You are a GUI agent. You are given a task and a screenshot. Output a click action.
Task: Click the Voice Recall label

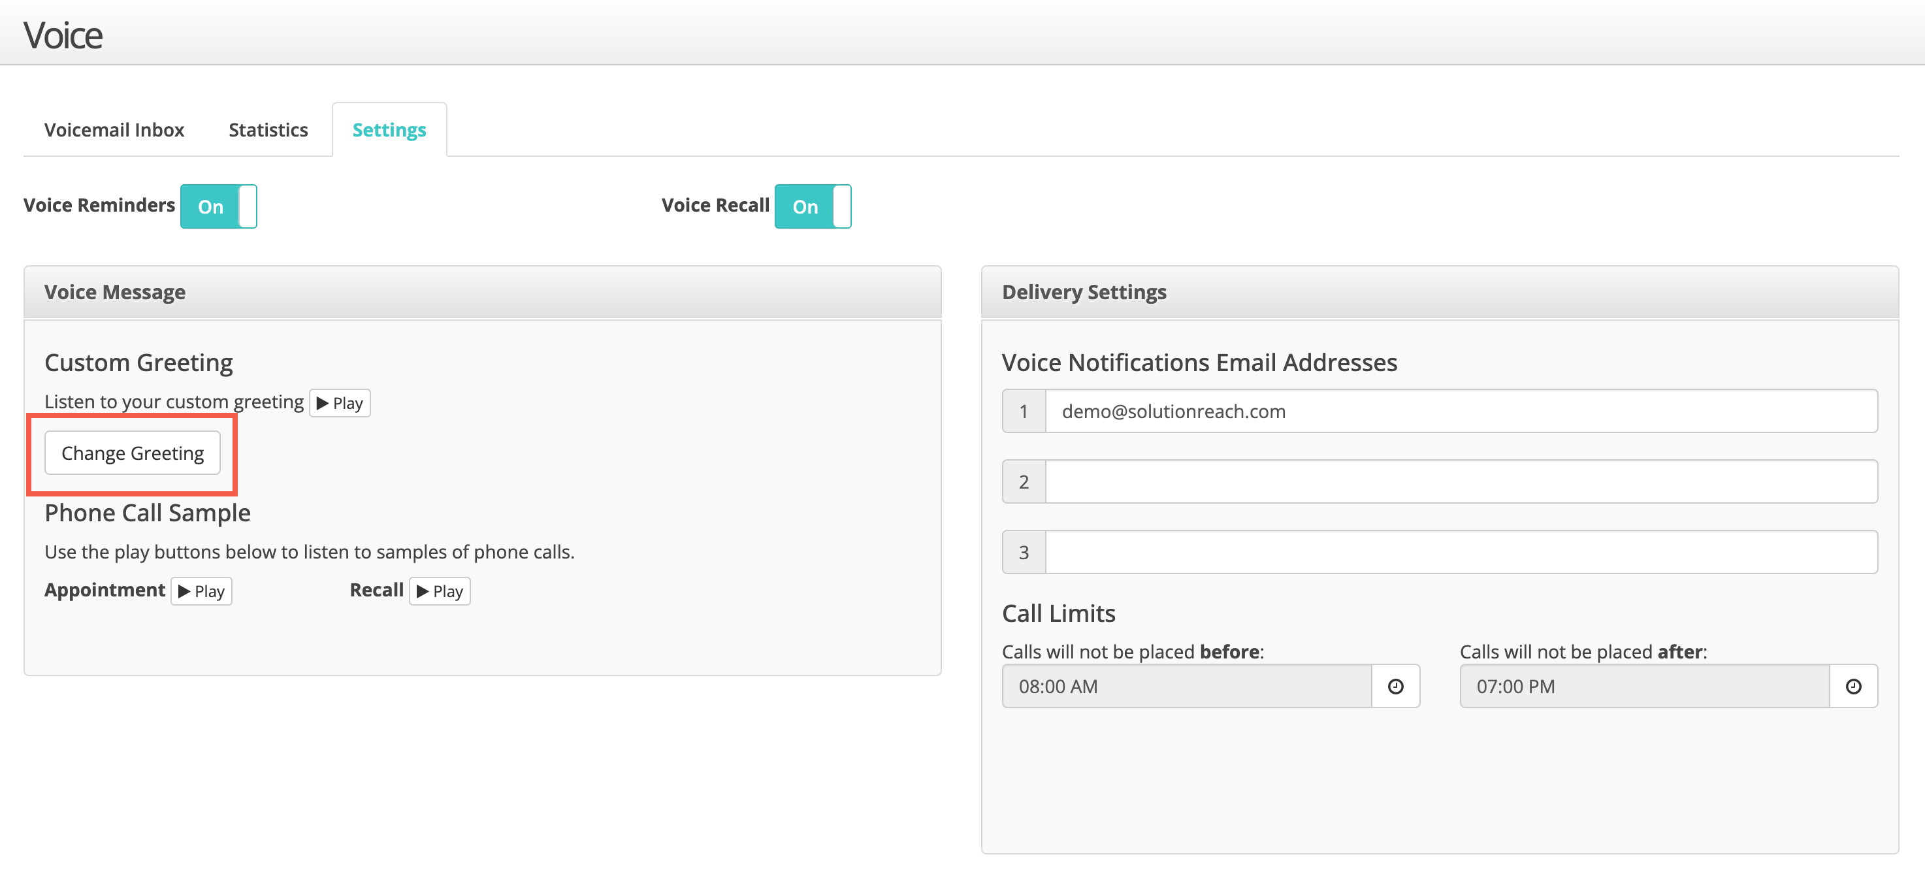(x=715, y=206)
